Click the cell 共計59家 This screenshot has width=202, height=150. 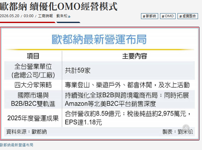coord(78,71)
